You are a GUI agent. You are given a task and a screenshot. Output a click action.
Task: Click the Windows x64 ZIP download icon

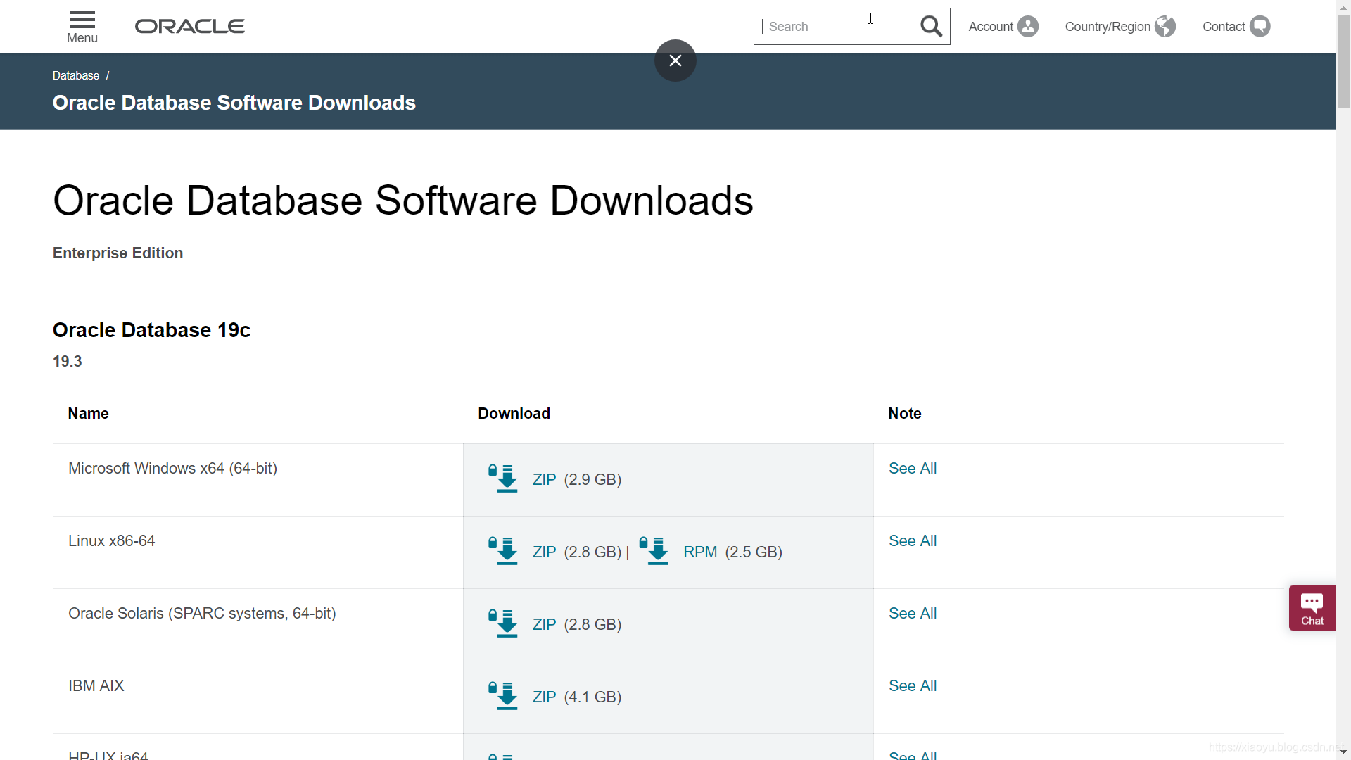503,479
